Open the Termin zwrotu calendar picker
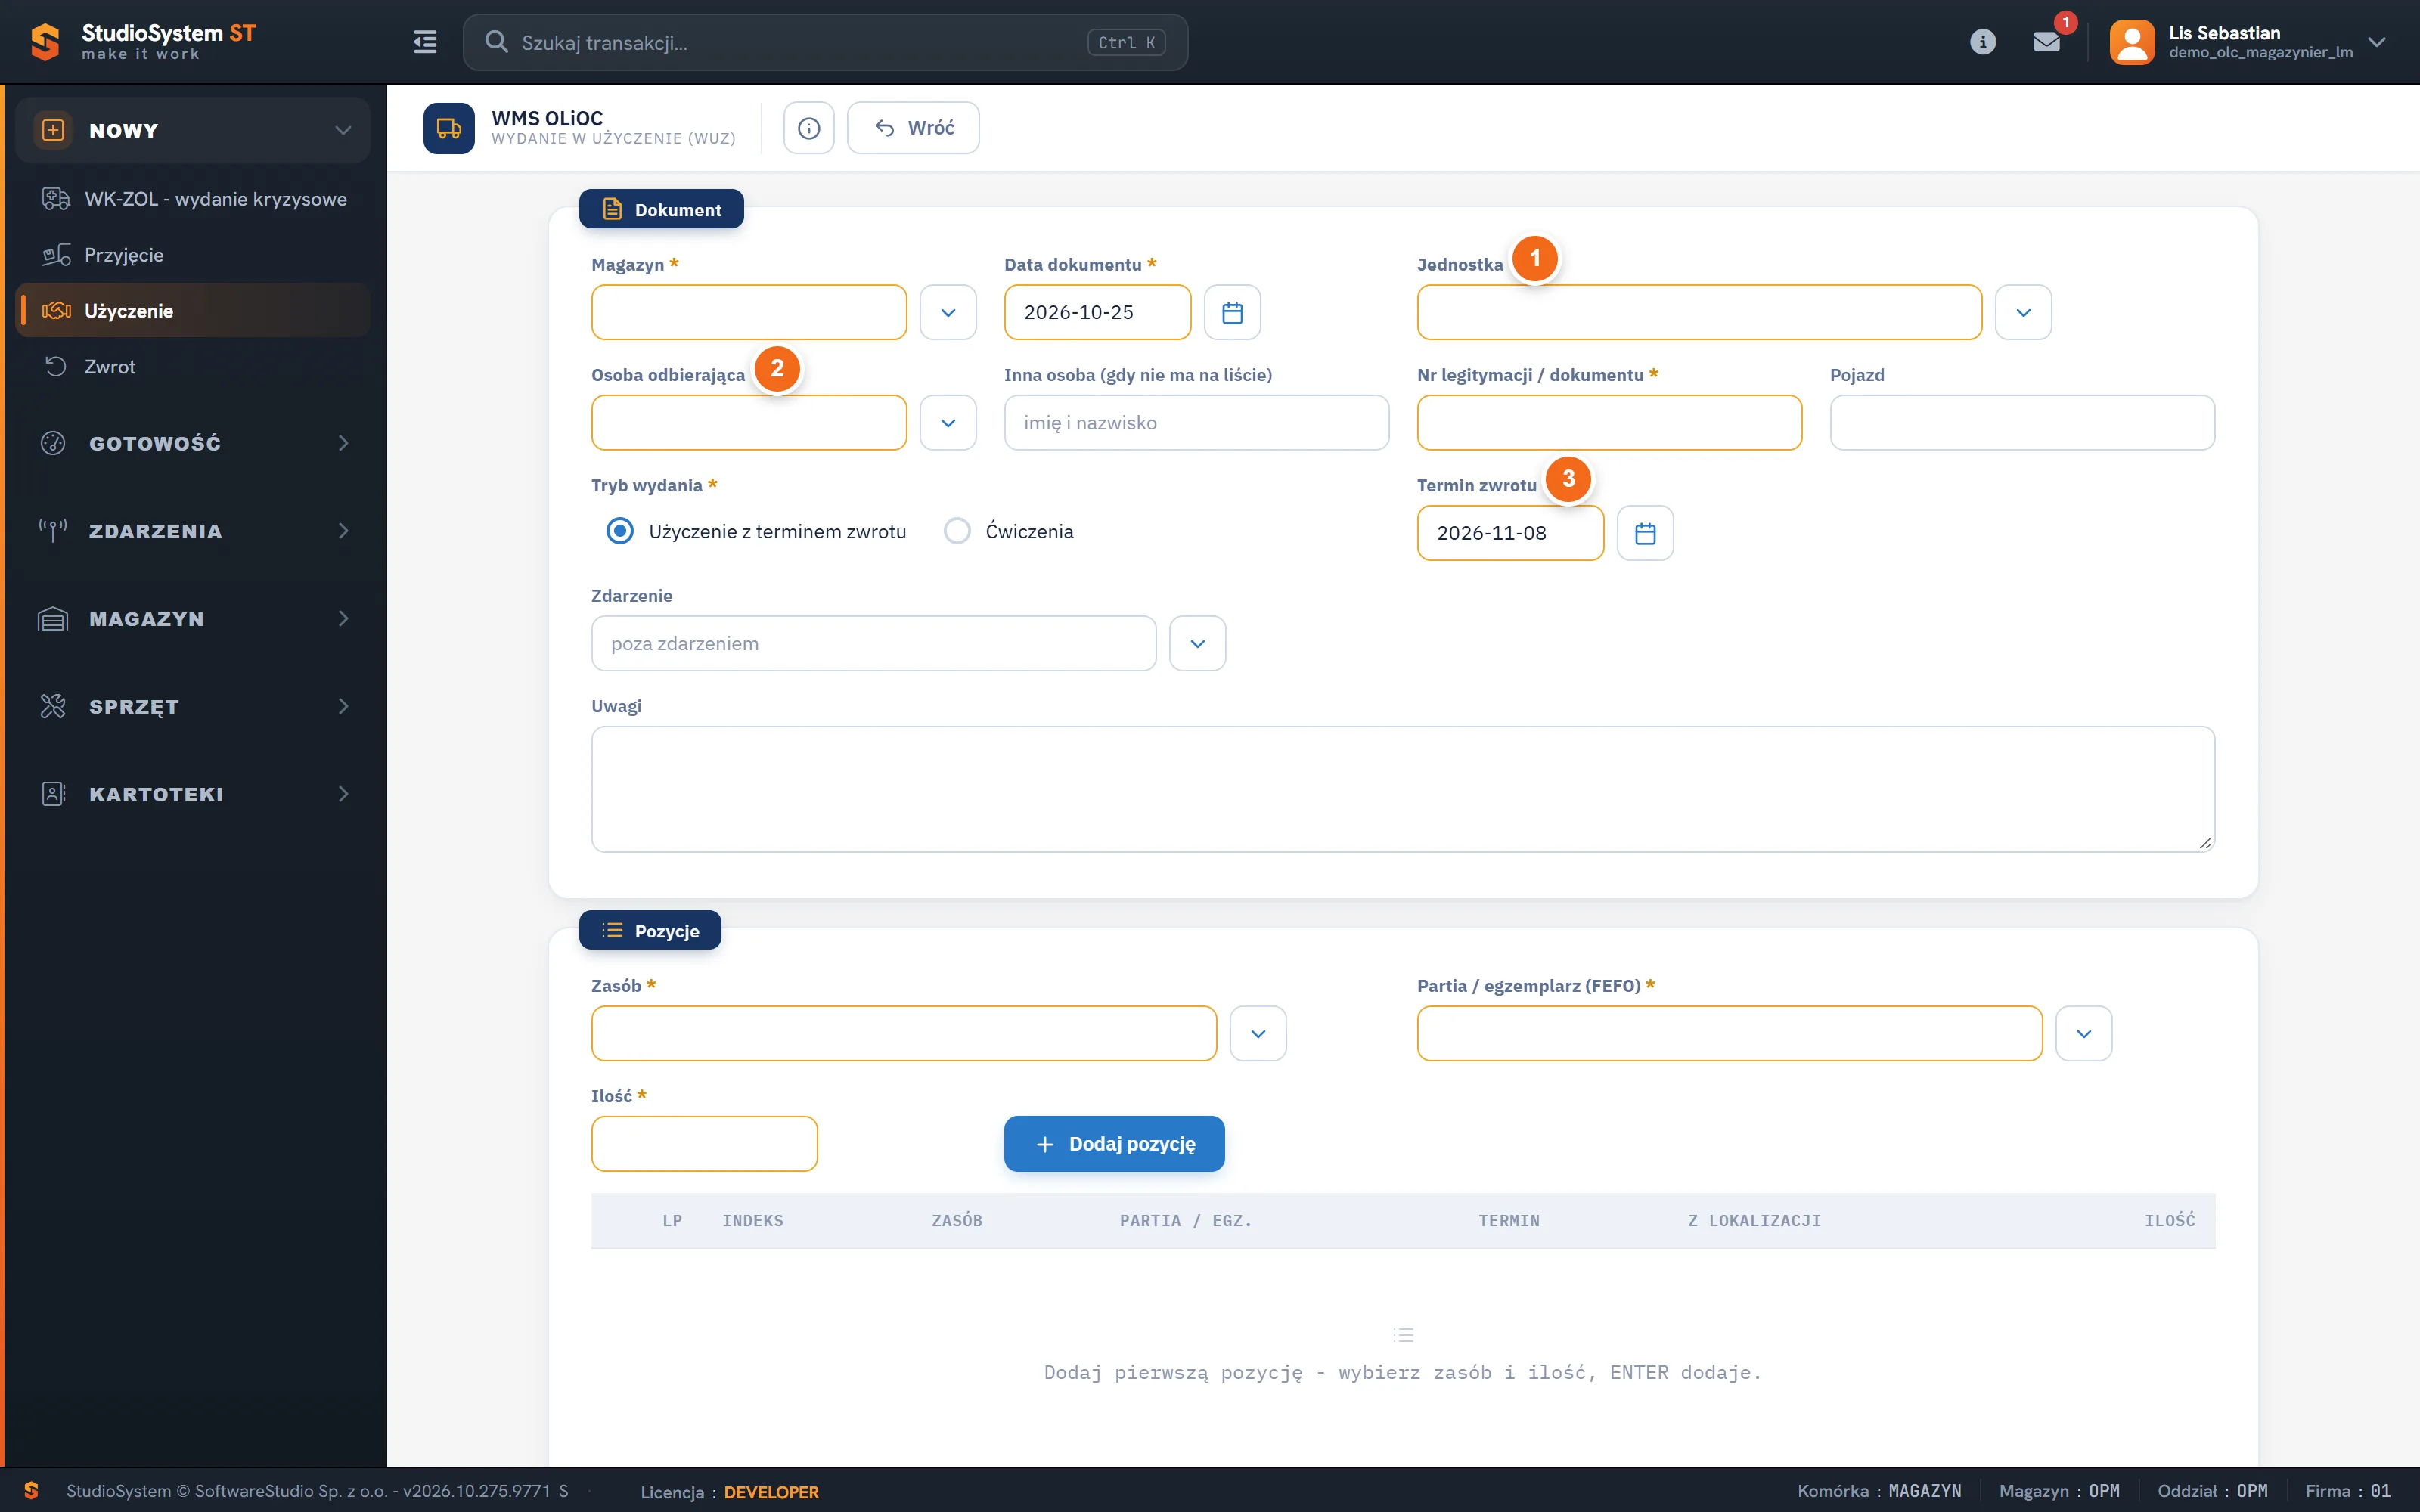This screenshot has width=2420, height=1512. [x=1646, y=533]
